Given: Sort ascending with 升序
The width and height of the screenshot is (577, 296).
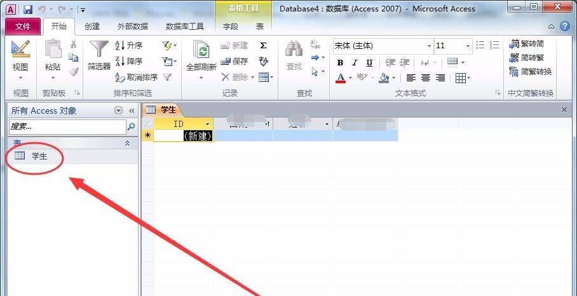Looking at the screenshot, I should 129,46.
